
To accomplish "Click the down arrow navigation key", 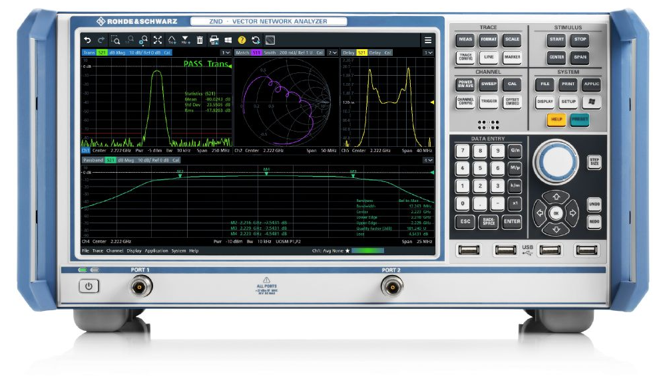I will click(556, 230).
